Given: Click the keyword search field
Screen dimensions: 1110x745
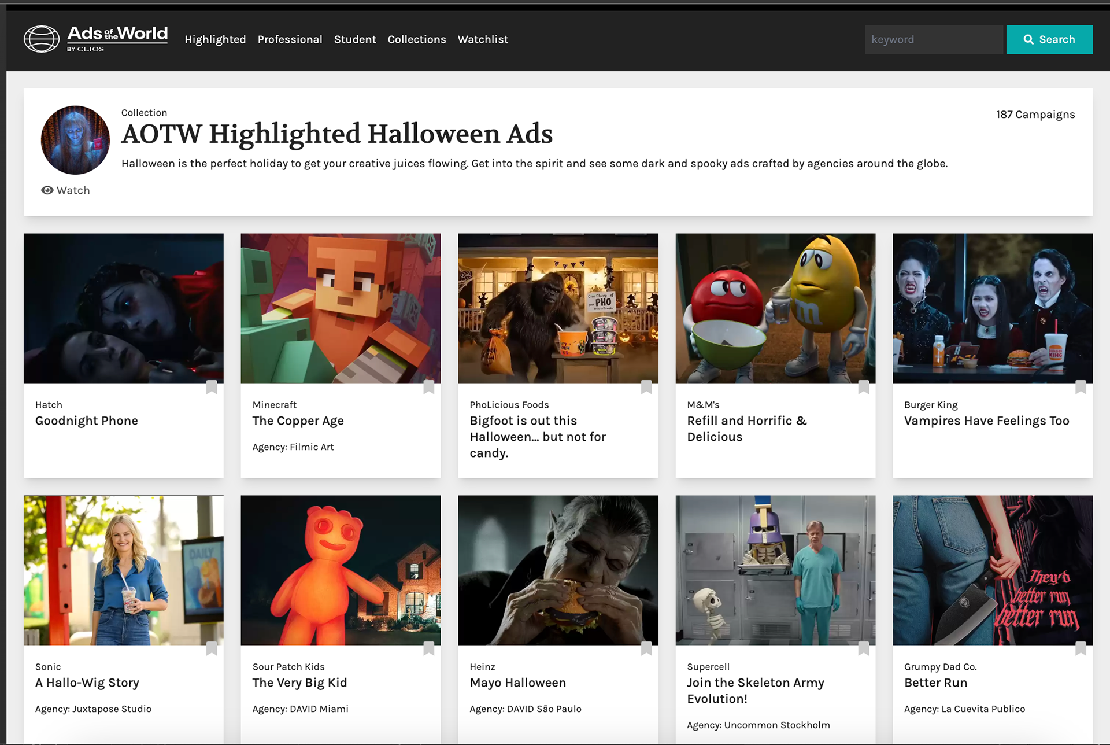Looking at the screenshot, I should (934, 39).
